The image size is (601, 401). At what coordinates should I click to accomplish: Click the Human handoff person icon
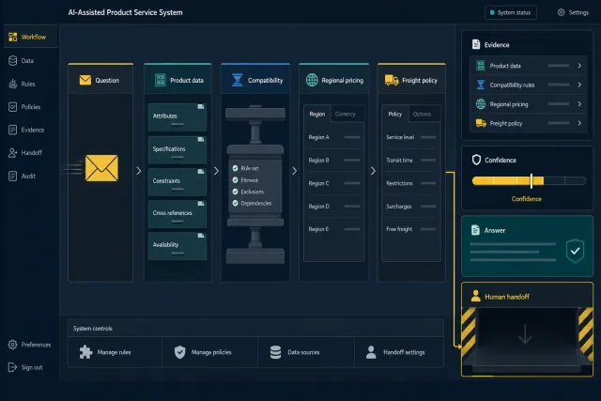(476, 296)
